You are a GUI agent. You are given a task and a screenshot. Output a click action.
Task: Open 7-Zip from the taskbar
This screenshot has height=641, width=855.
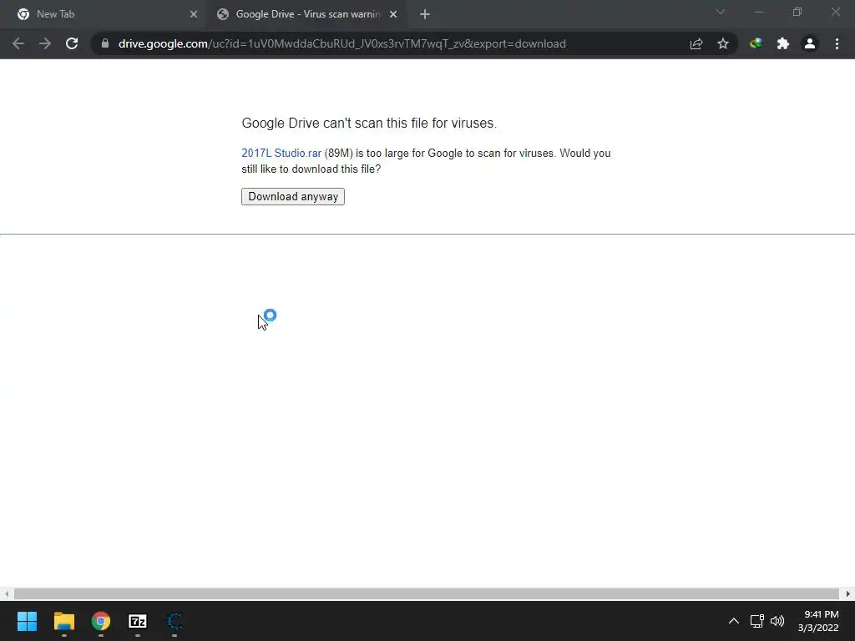[138, 621]
